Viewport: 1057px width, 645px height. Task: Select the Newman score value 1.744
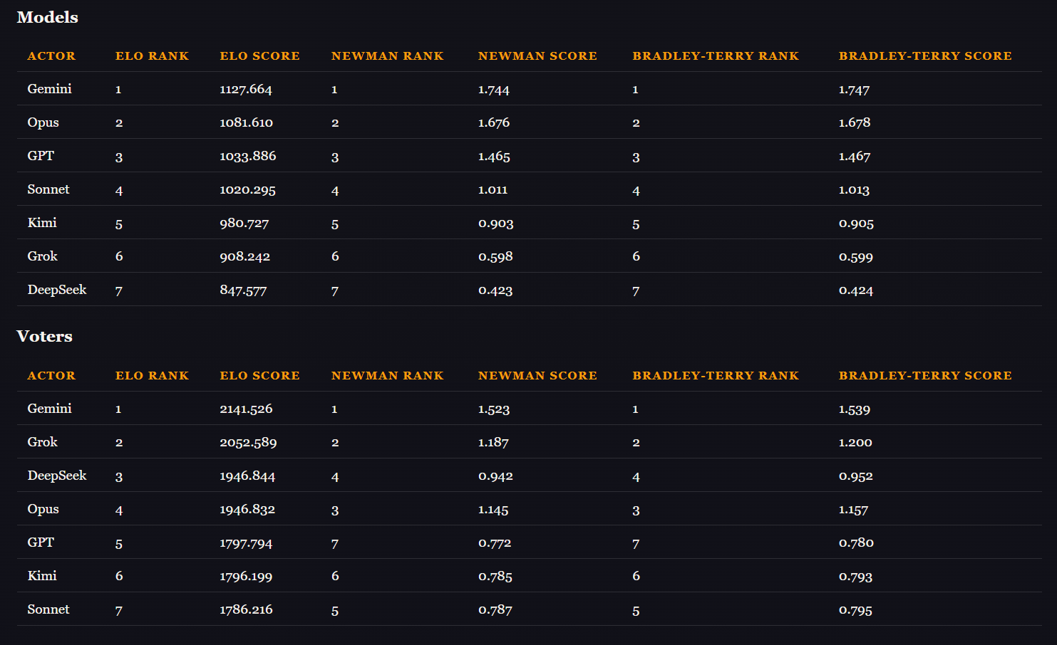(x=494, y=89)
